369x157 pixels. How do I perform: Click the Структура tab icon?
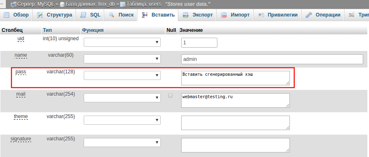pos(40,15)
